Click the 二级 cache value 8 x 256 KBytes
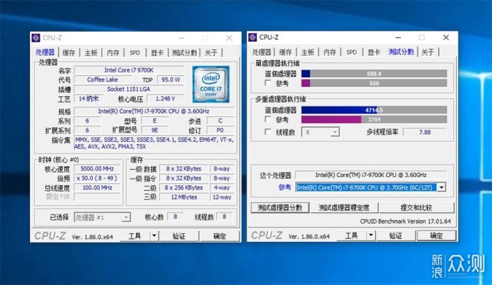 pos(184,188)
